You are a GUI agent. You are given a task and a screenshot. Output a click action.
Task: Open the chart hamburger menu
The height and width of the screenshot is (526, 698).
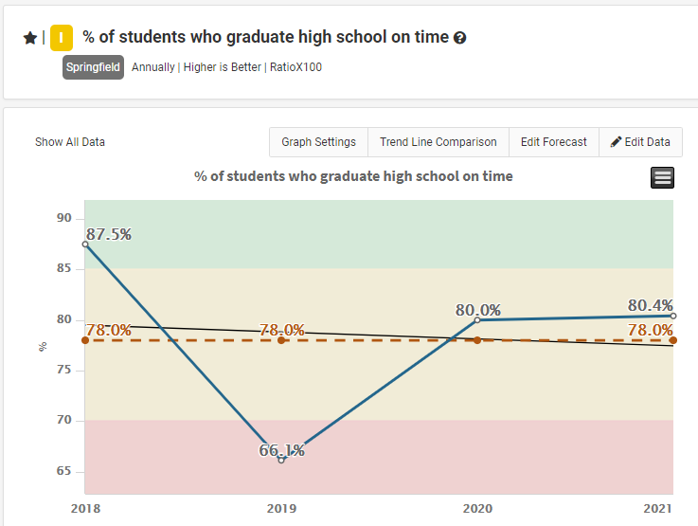click(x=662, y=177)
